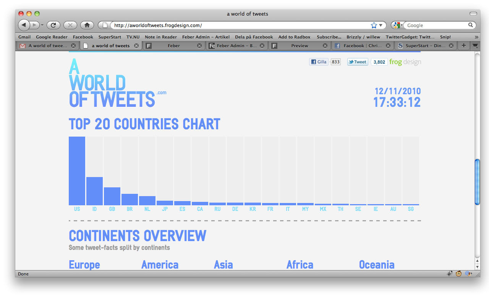Image resolution: width=489 pixels, height=298 pixels.
Task: Close the Preview tab
Action: click(325, 46)
